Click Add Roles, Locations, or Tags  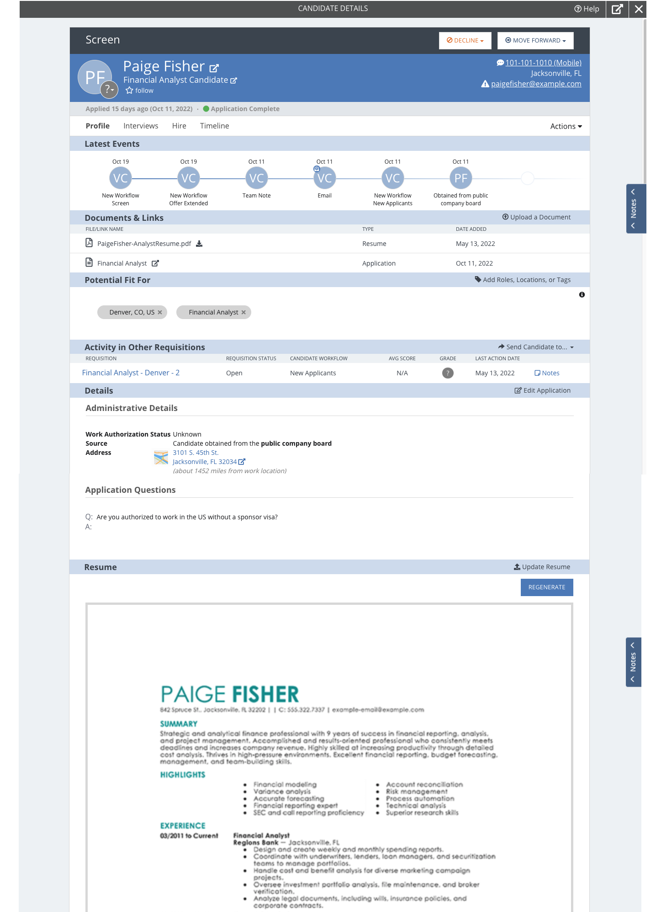click(523, 280)
